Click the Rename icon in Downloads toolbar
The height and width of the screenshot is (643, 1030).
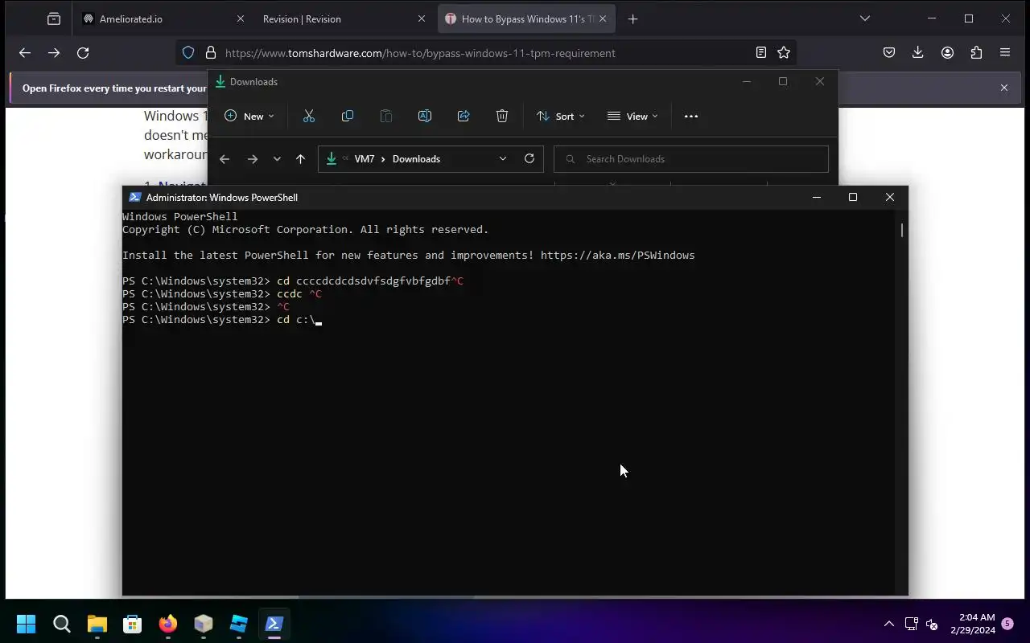(x=425, y=116)
